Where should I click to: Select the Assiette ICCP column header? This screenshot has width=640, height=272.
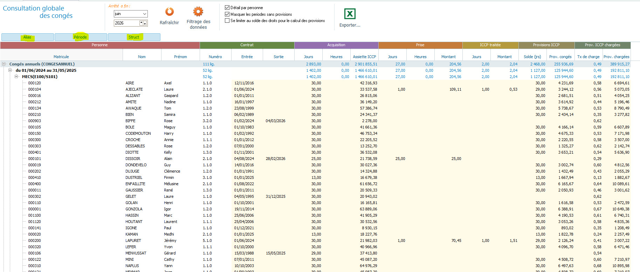[x=364, y=57]
